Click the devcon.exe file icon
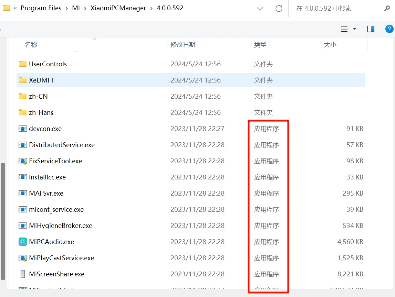 pyautogui.click(x=23, y=129)
